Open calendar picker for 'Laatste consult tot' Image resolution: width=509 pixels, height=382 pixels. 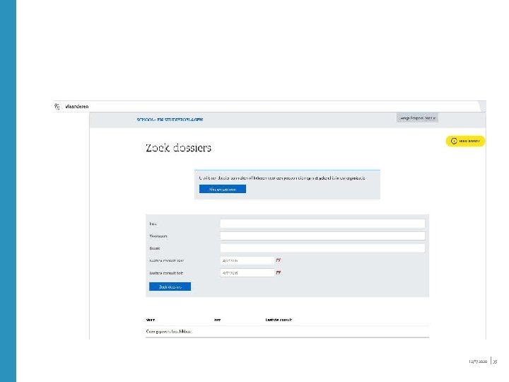pyautogui.click(x=279, y=272)
